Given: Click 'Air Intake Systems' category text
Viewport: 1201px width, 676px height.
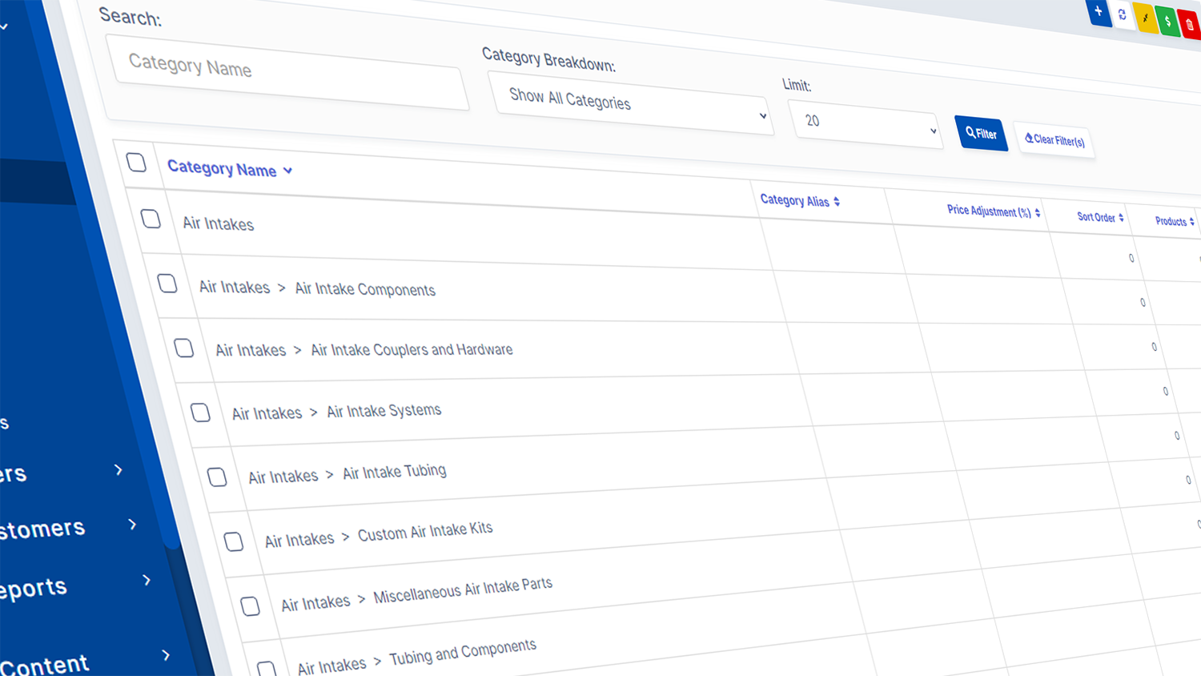Looking at the screenshot, I should point(384,411).
